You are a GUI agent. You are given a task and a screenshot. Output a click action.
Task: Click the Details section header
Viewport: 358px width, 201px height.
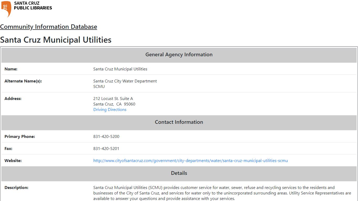[179, 173]
